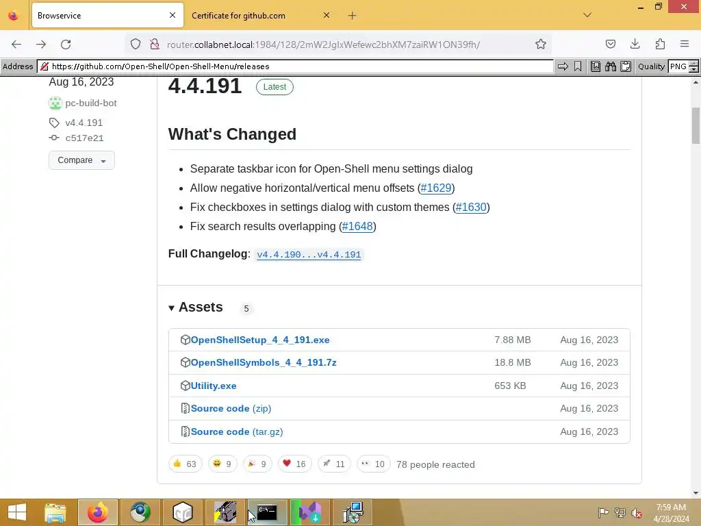The height and width of the screenshot is (526, 701).
Task: Open the Pocket save icon
Action: pyautogui.click(x=610, y=44)
